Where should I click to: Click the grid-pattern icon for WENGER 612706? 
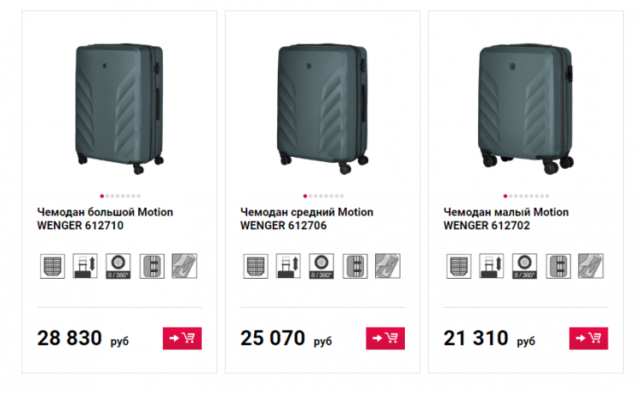(x=255, y=266)
